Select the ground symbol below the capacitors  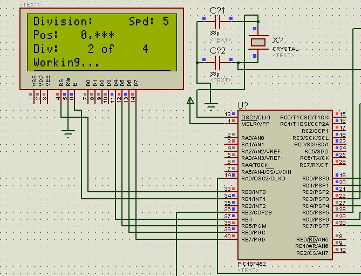(212, 105)
